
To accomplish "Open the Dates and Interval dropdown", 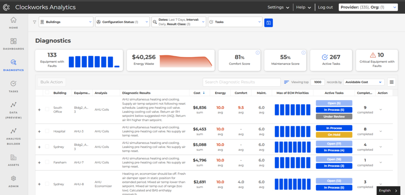I will (179, 22).
